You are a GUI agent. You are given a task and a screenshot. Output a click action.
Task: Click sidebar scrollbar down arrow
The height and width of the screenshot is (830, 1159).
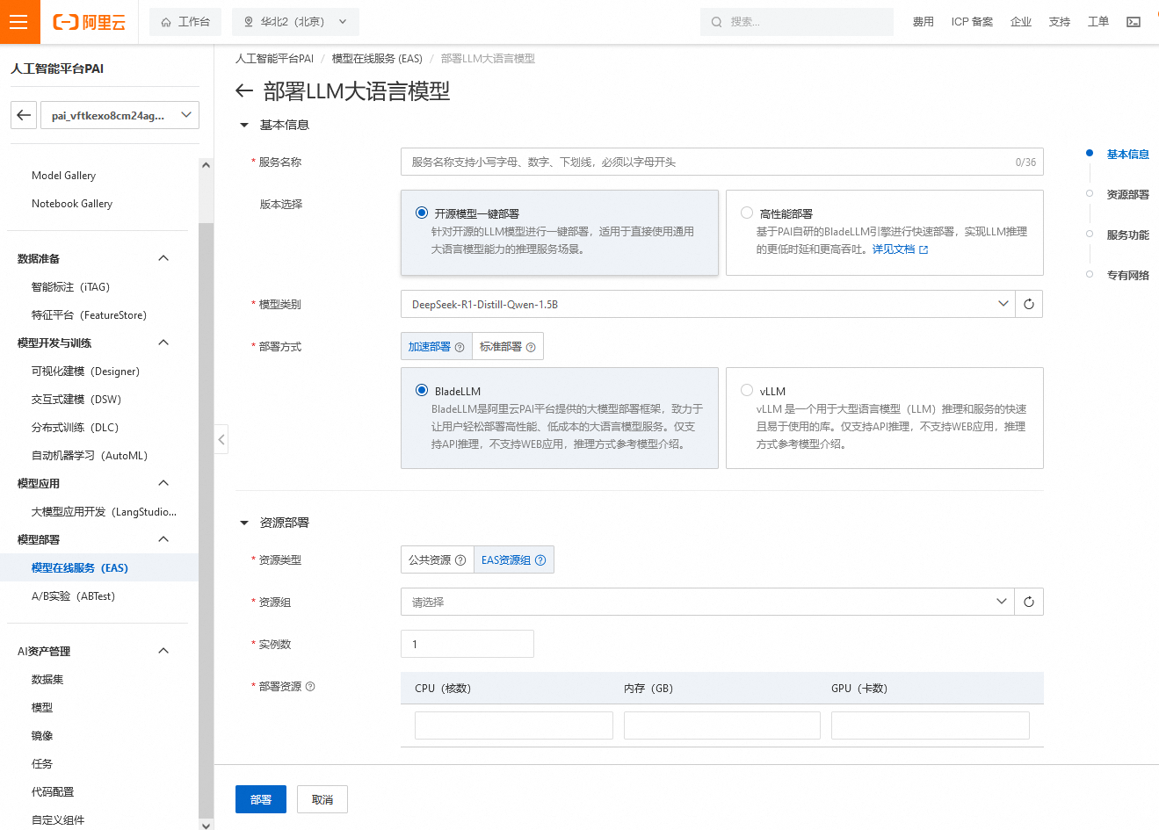coord(206,825)
